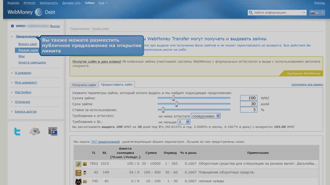This screenshot has height=185, width=330.
Task: Open Безопасность in the top menu
Action: coord(49,3)
